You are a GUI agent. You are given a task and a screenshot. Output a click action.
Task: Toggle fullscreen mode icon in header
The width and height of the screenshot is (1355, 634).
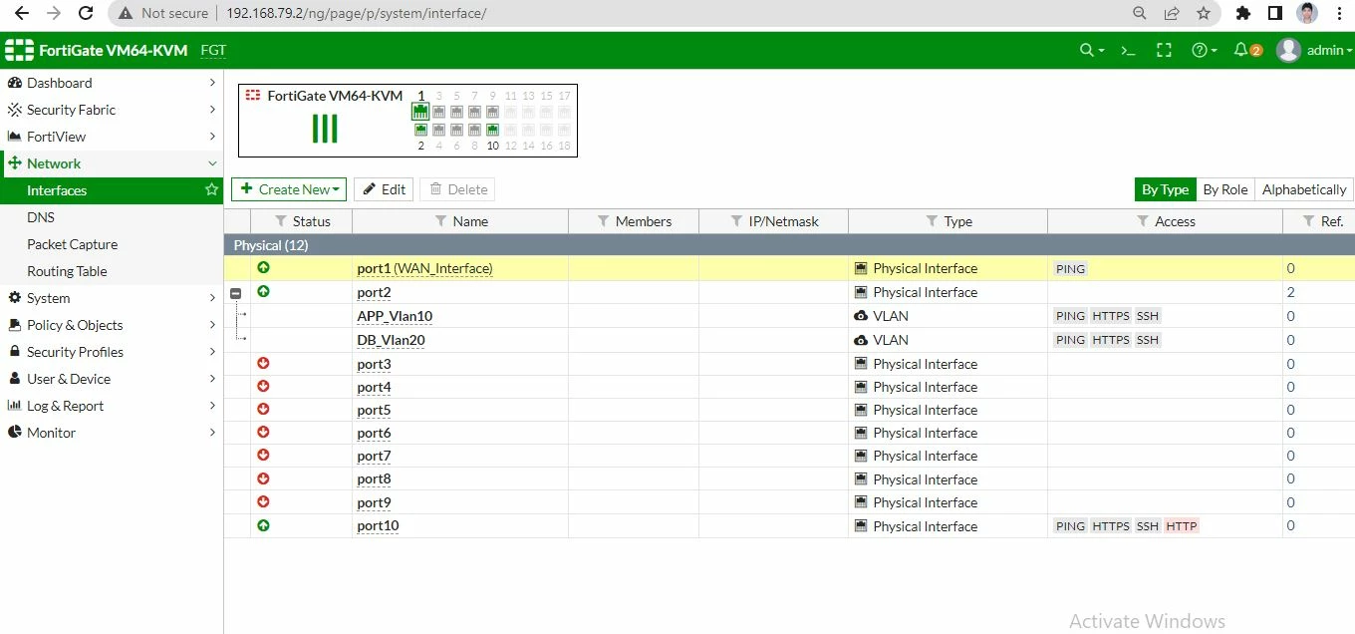1164,50
